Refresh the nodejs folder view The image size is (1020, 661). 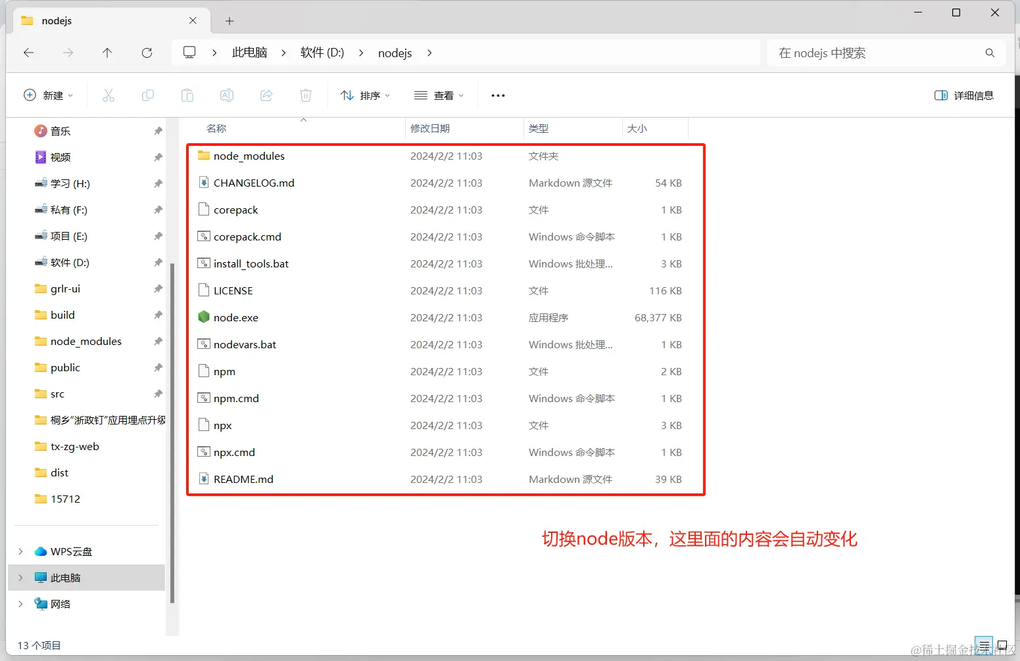coord(147,53)
